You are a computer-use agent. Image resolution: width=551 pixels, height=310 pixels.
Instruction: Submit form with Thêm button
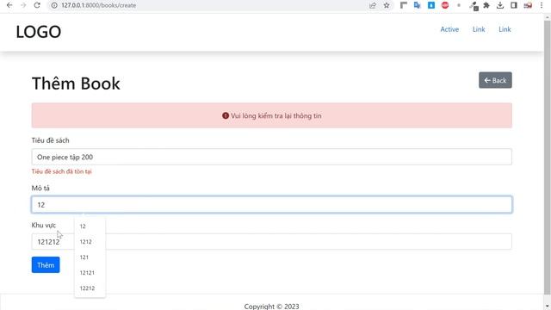click(46, 264)
